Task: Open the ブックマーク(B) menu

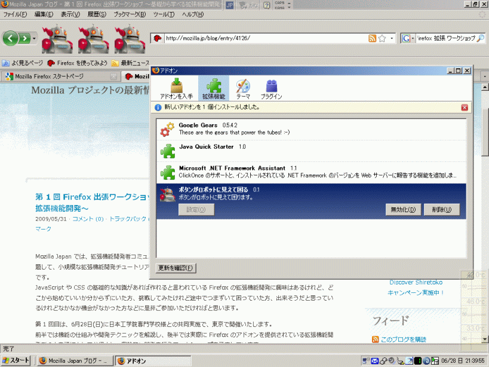Action: point(130,14)
